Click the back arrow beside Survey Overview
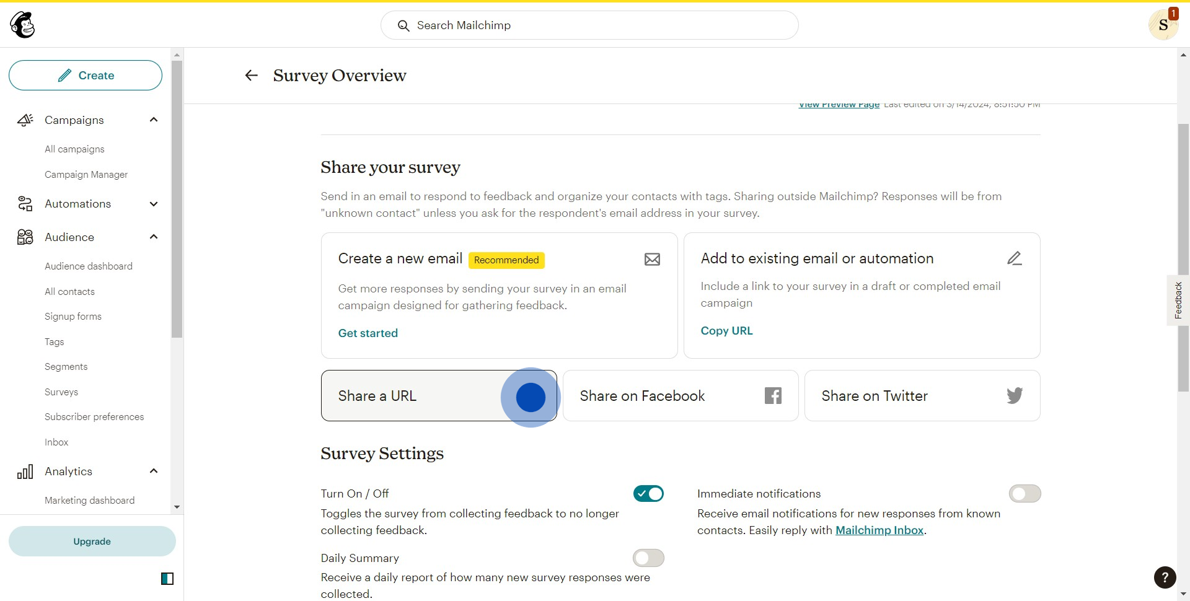1190x601 pixels. (x=251, y=76)
